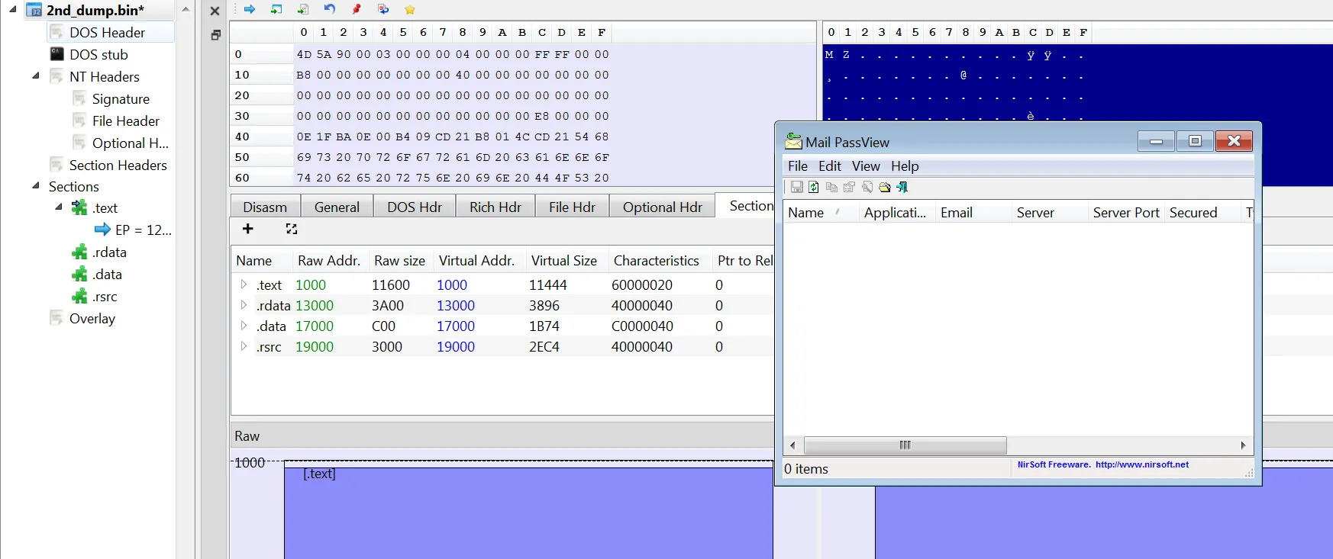The height and width of the screenshot is (559, 1333).
Task: Click the .rsrc virtual address 19000
Action: [456, 346]
